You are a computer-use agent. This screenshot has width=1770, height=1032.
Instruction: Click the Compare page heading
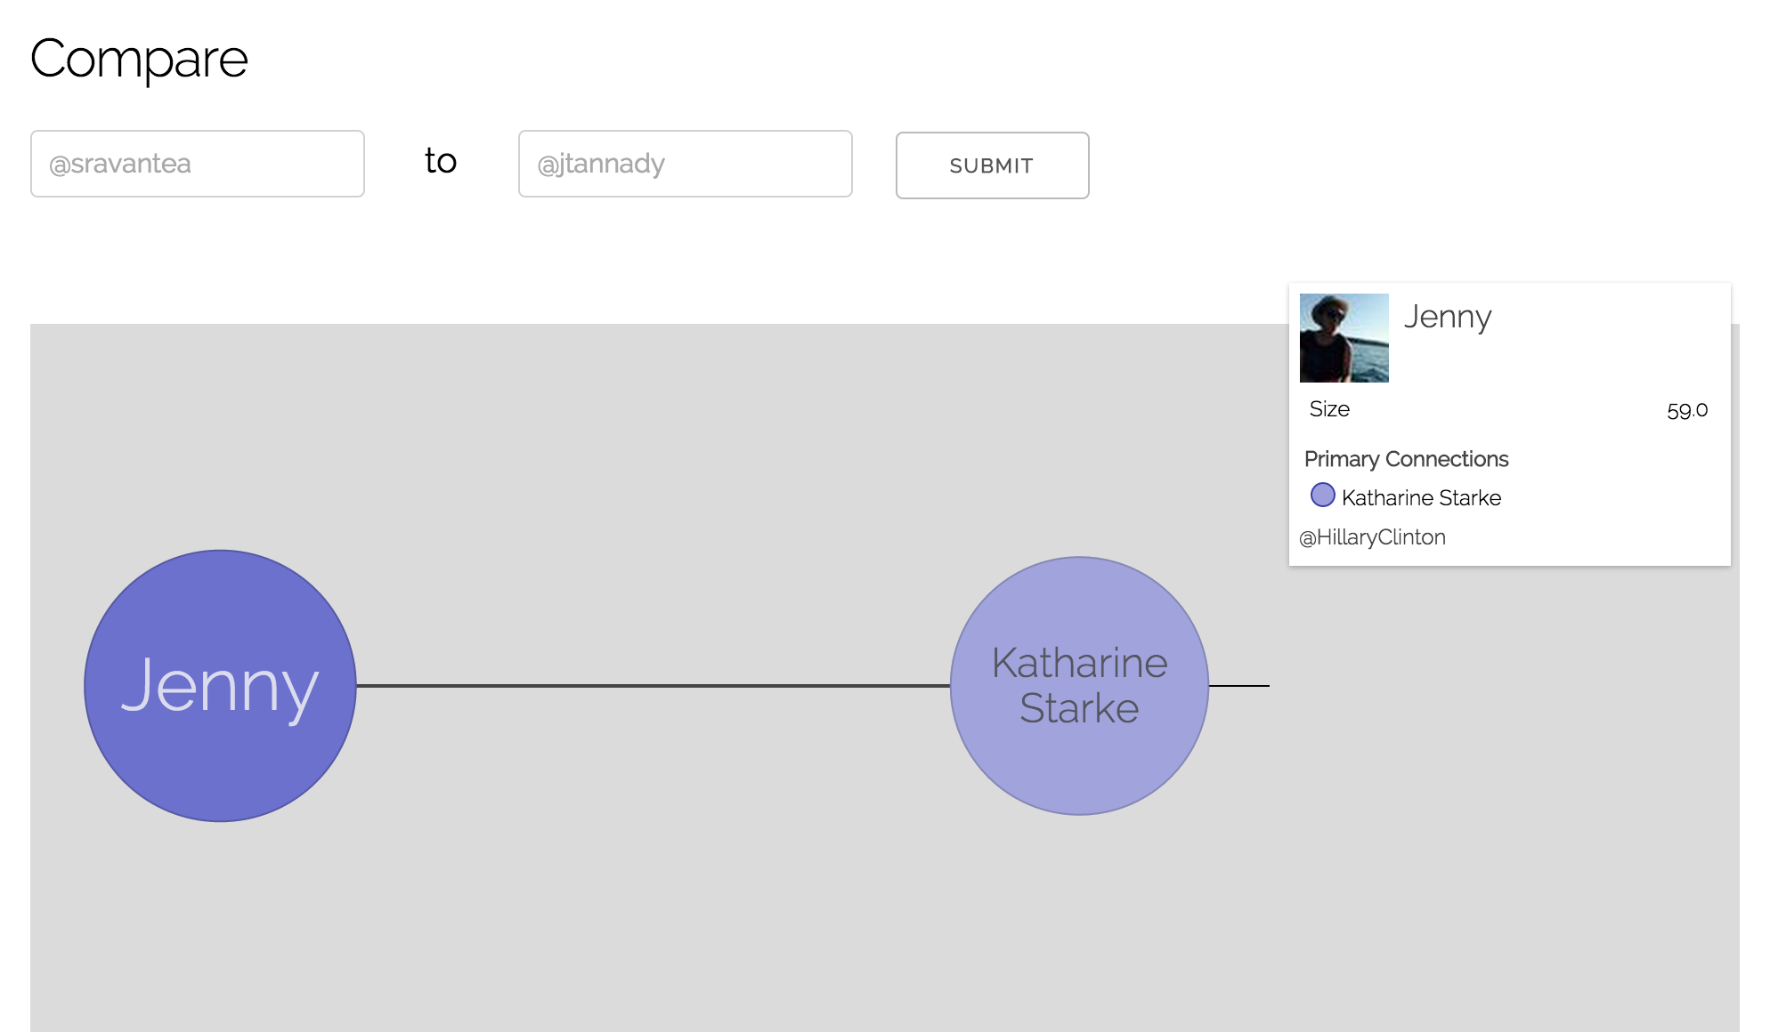139,60
